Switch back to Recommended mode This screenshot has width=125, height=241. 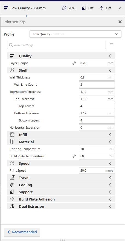tap(22, 232)
